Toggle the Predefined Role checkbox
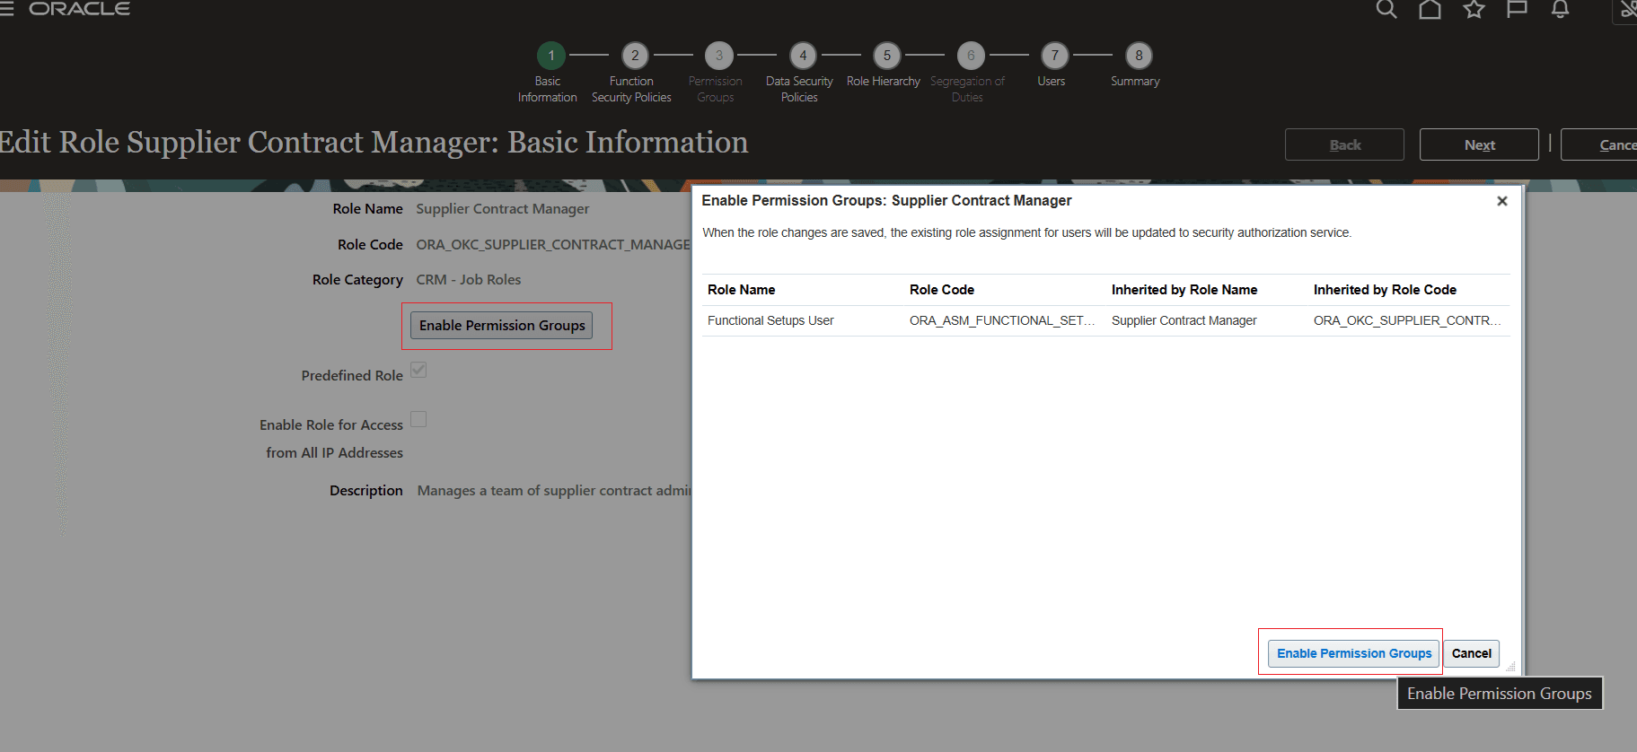 (418, 370)
